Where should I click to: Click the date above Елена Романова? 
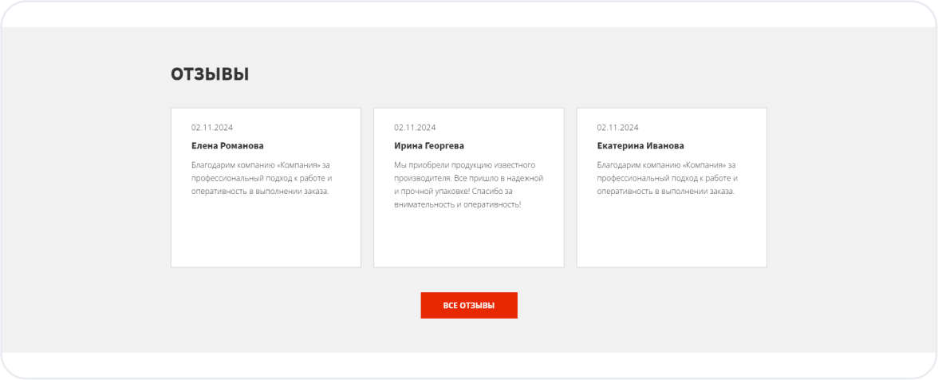coord(212,128)
